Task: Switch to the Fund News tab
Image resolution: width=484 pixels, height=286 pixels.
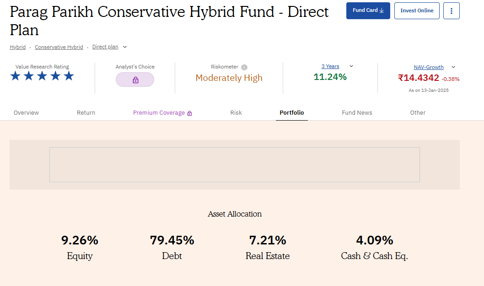Action: point(357,112)
